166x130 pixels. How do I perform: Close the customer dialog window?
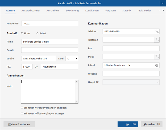click(x=163, y=3)
